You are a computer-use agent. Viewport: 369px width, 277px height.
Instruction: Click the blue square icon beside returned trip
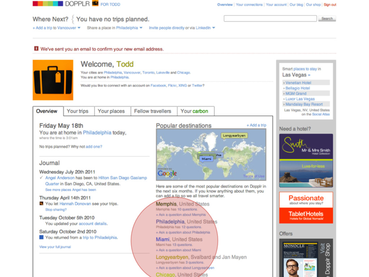pyautogui.click(x=41, y=237)
